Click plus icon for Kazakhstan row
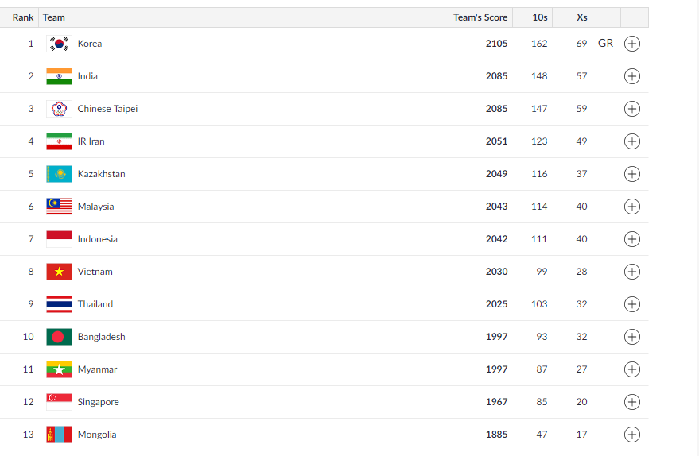The width and height of the screenshot is (699, 456). point(631,174)
